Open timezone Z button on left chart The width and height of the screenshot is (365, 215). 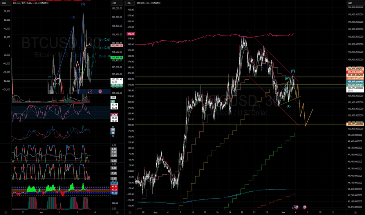6,212
